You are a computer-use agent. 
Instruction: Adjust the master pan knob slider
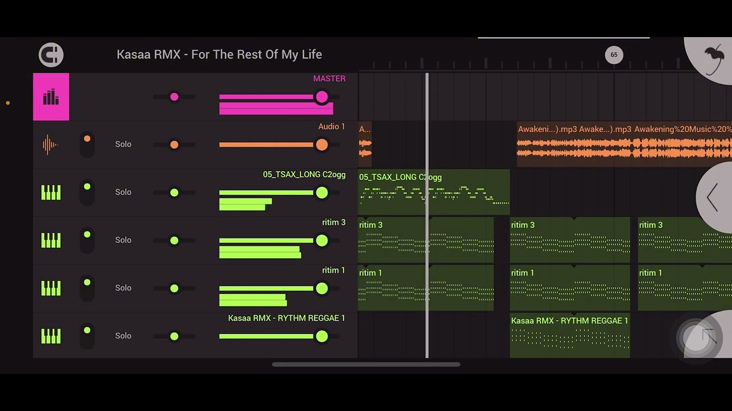point(174,97)
